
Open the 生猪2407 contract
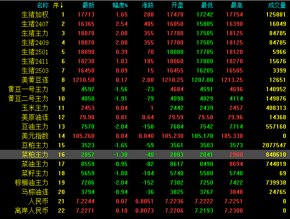[35, 24]
